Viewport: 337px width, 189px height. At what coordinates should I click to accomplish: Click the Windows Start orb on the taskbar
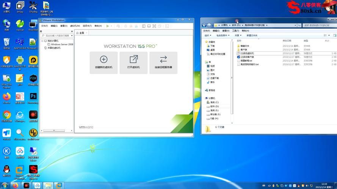click(x=5, y=185)
